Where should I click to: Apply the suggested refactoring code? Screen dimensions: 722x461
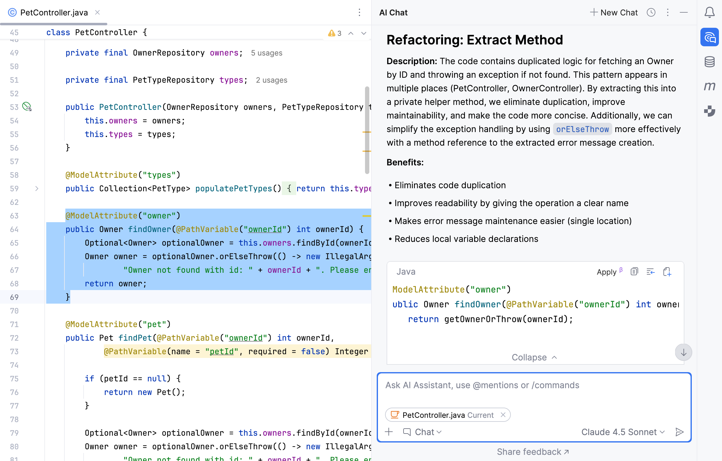pyautogui.click(x=606, y=272)
